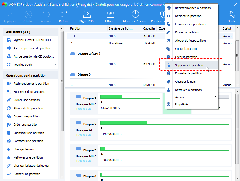The height and width of the screenshot is (181, 240).
Task: Select Redimensionner la partition in context menu
Action: 192,8
